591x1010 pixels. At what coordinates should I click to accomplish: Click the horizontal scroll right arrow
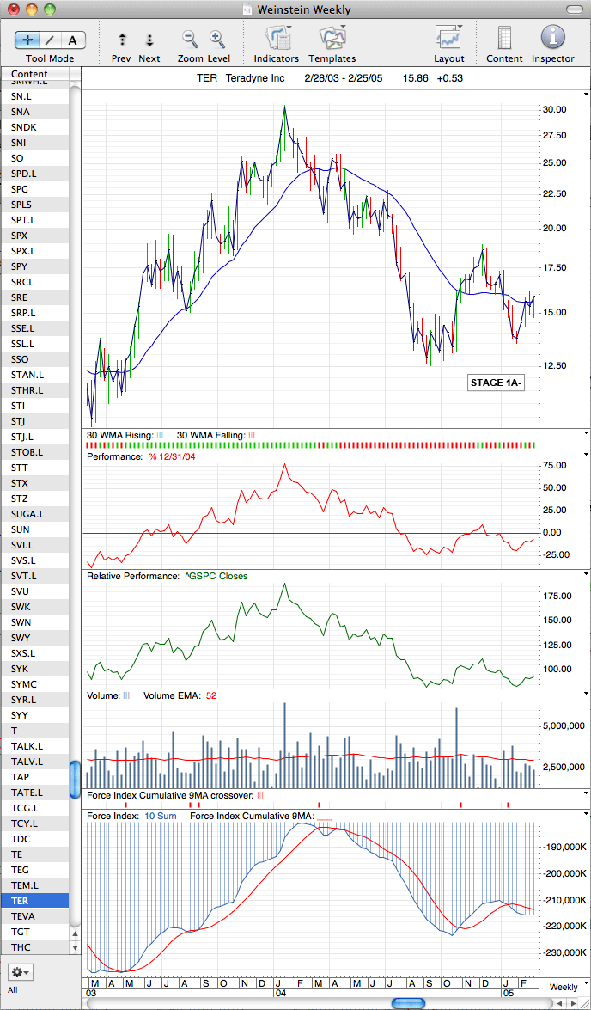point(572,1004)
